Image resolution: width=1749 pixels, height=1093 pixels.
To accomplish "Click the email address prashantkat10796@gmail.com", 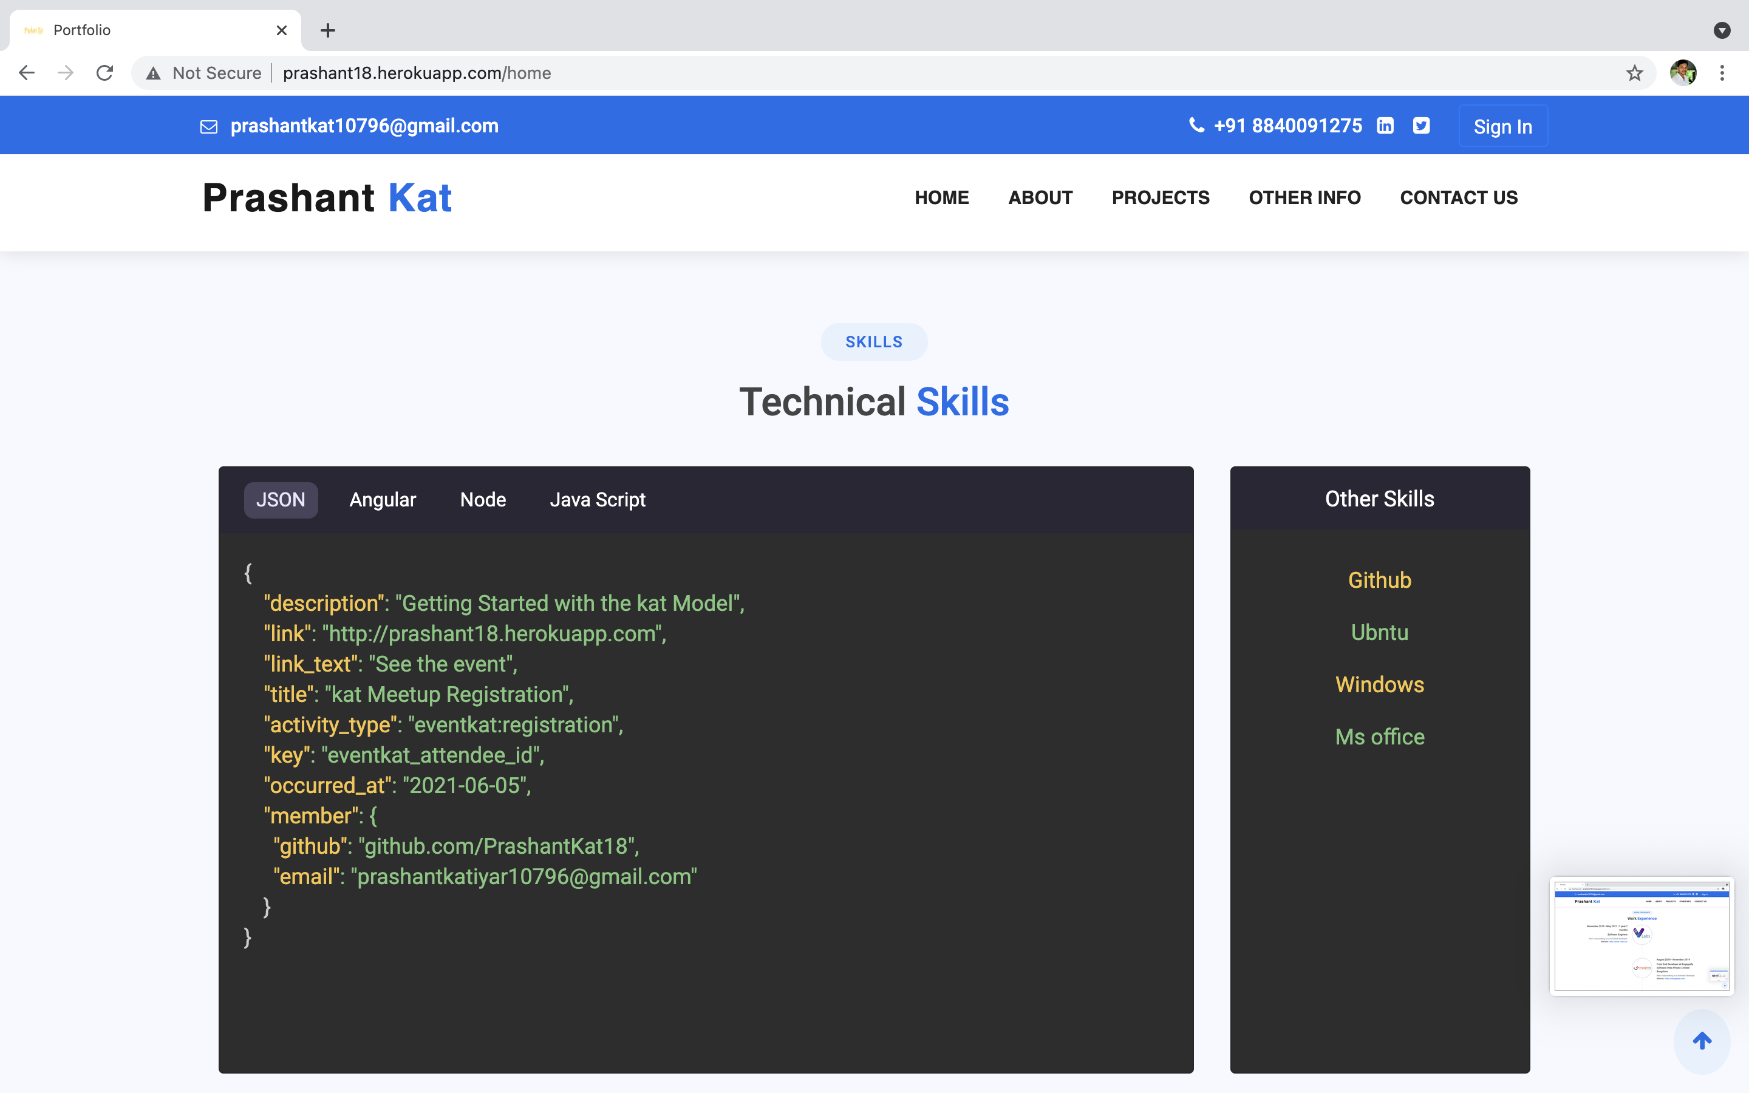I will click(x=364, y=126).
